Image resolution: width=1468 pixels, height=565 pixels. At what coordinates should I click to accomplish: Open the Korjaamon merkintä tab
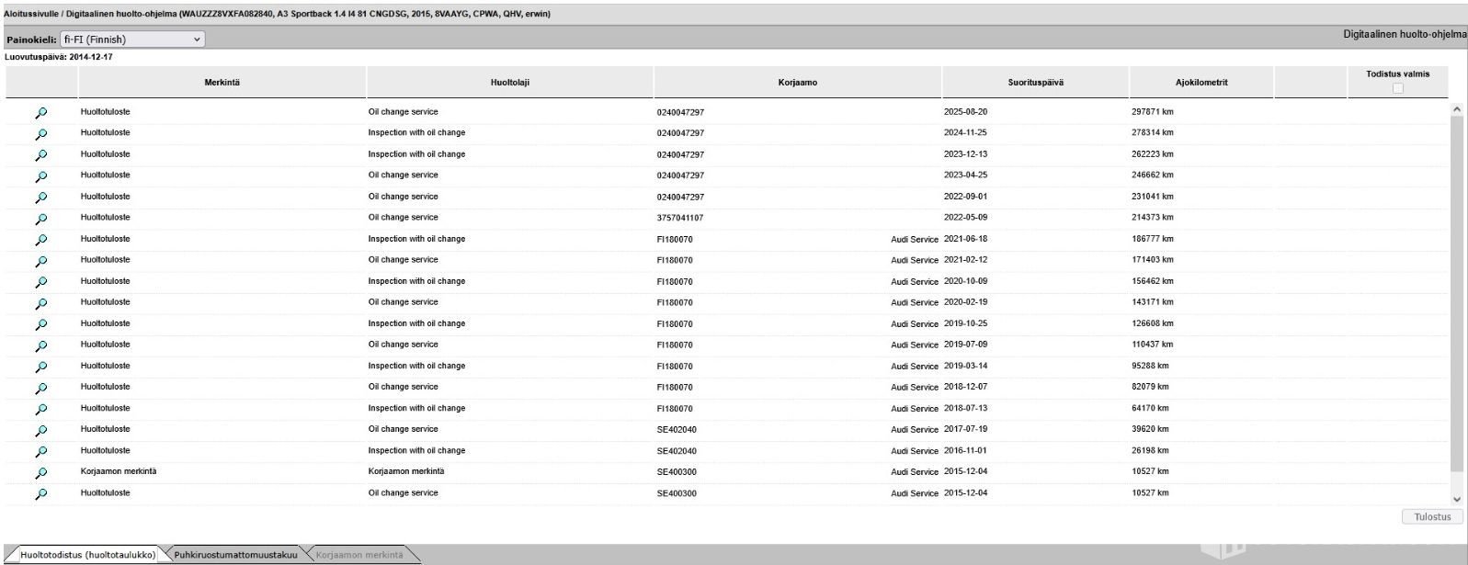[358, 555]
